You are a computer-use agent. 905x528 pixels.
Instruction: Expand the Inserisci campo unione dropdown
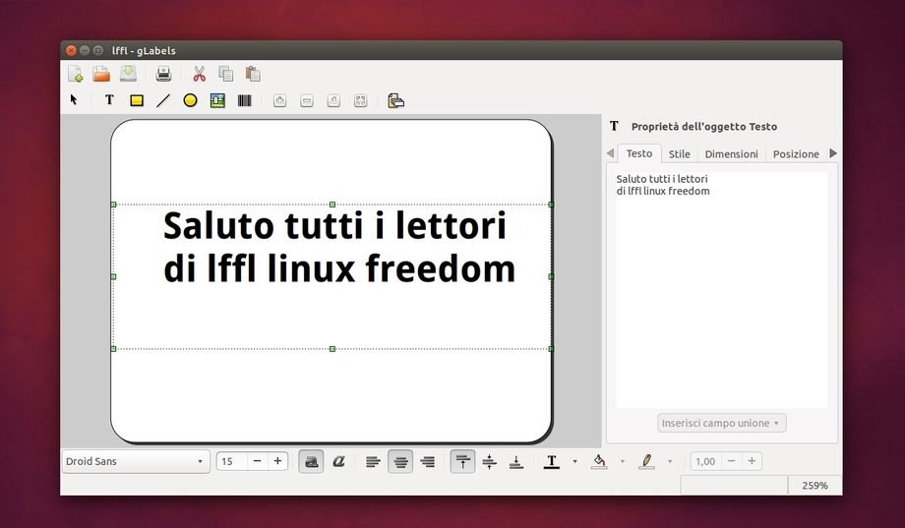pyautogui.click(x=721, y=423)
